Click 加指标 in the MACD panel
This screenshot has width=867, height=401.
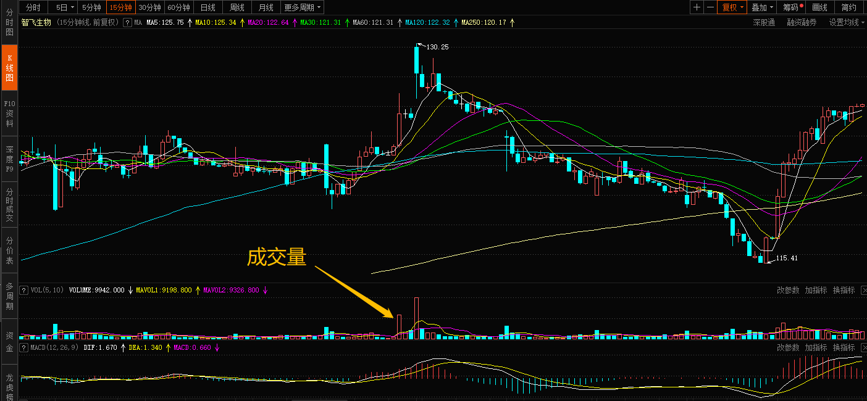pos(816,347)
